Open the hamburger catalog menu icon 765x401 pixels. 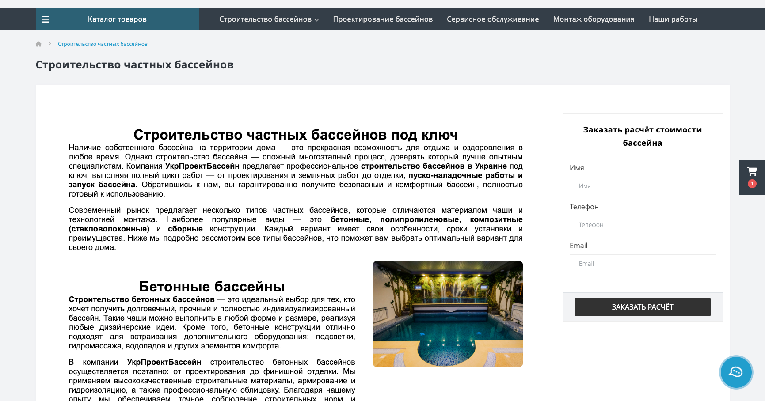[46, 19]
